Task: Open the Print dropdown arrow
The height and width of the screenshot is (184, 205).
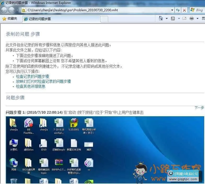Action: point(197,19)
